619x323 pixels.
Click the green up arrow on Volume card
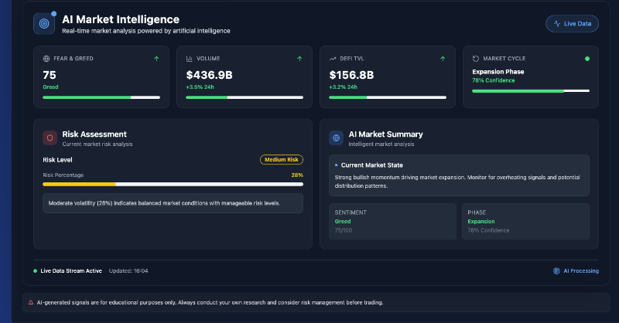299,59
